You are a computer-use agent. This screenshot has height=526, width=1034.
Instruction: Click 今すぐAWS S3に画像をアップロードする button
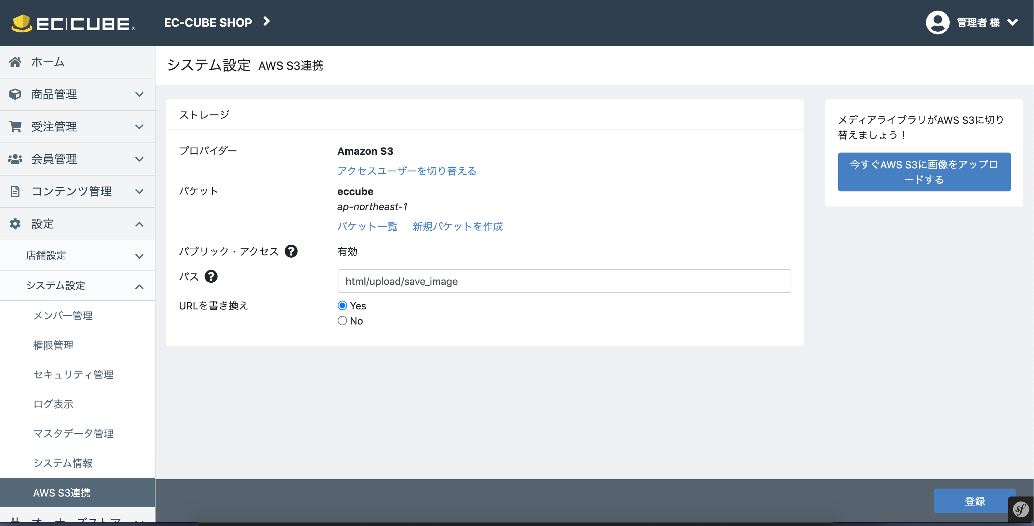pyautogui.click(x=924, y=172)
